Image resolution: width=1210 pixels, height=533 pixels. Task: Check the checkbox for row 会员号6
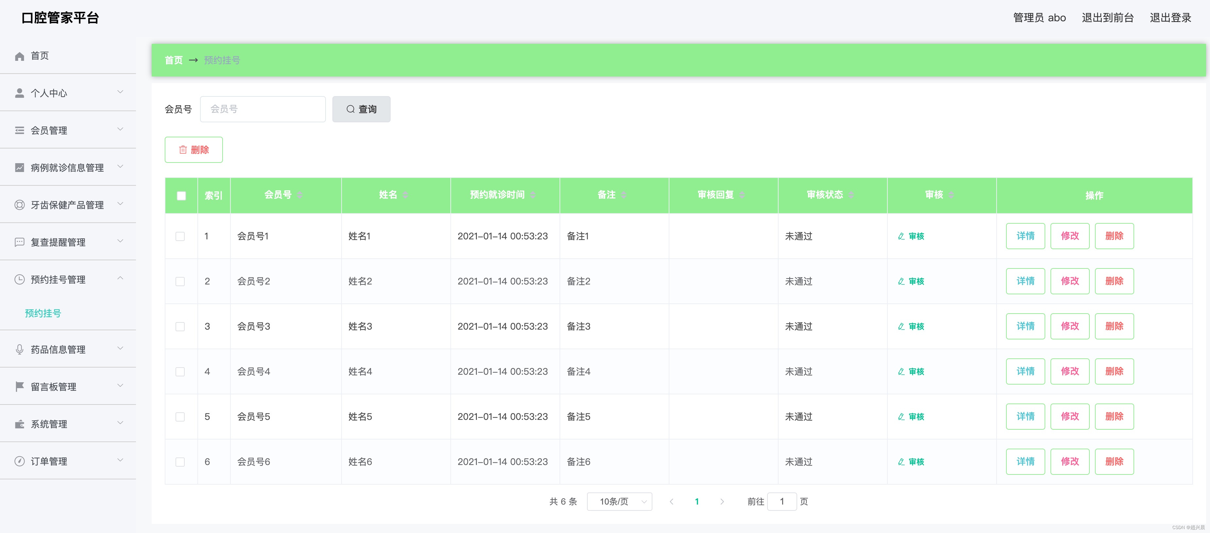click(180, 462)
